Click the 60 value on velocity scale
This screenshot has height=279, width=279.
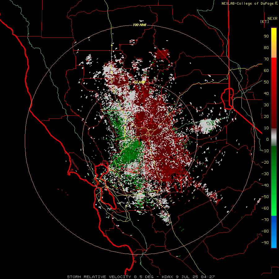266,71
